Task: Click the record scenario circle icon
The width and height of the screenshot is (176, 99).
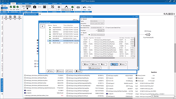Action: (x=59, y=7)
